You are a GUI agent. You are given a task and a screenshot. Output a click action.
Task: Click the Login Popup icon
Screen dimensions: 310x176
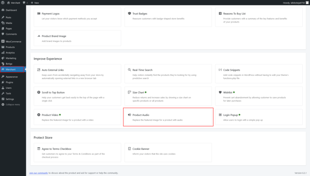[220, 115]
